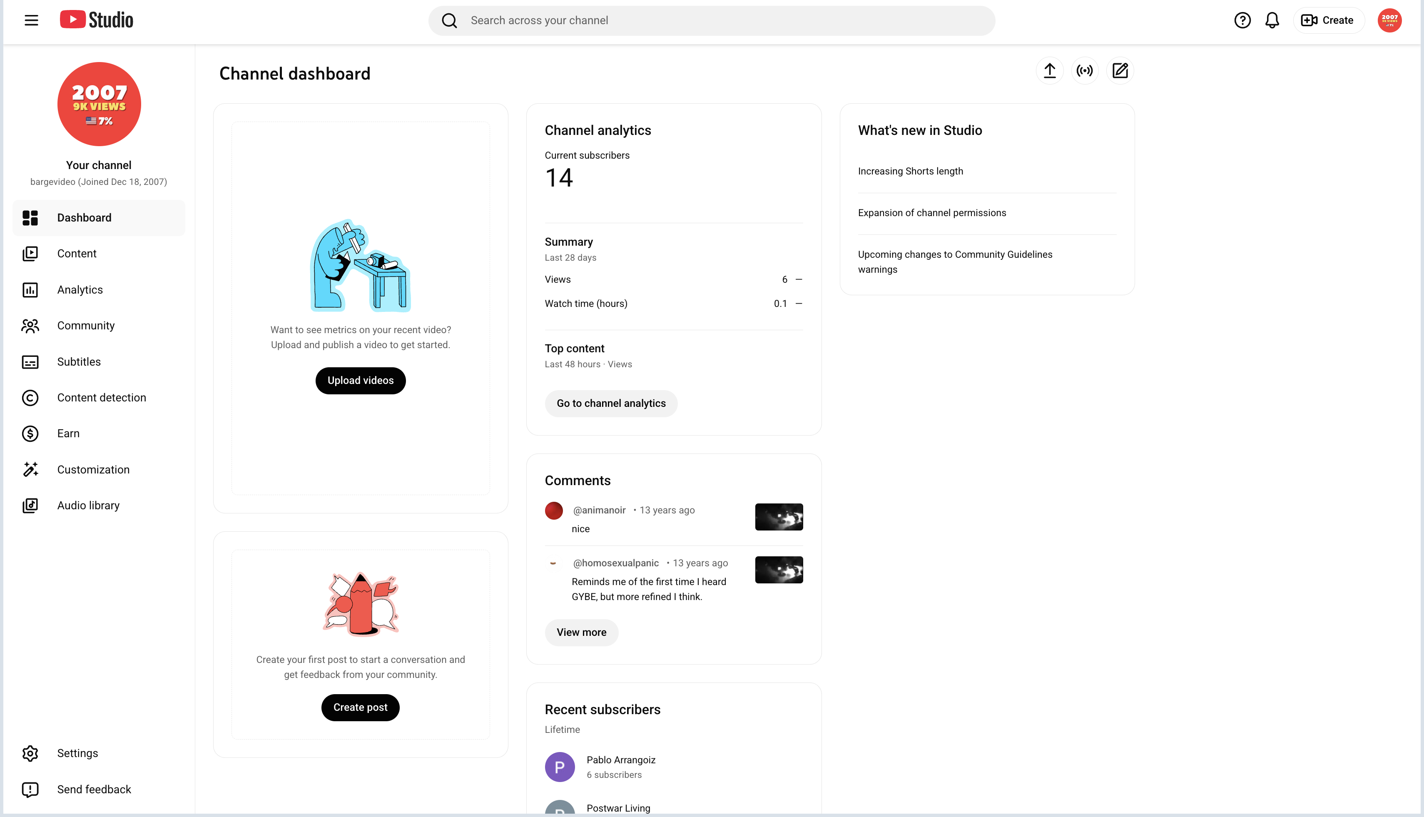Click the current subscribers count 14
Image resolution: width=1424 pixels, height=817 pixels.
[x=559, y=178]
